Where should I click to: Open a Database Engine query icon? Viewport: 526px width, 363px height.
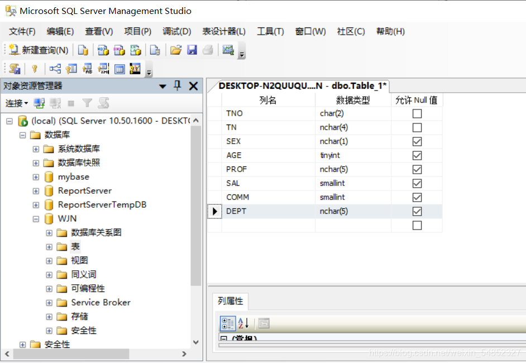[83, 50]
